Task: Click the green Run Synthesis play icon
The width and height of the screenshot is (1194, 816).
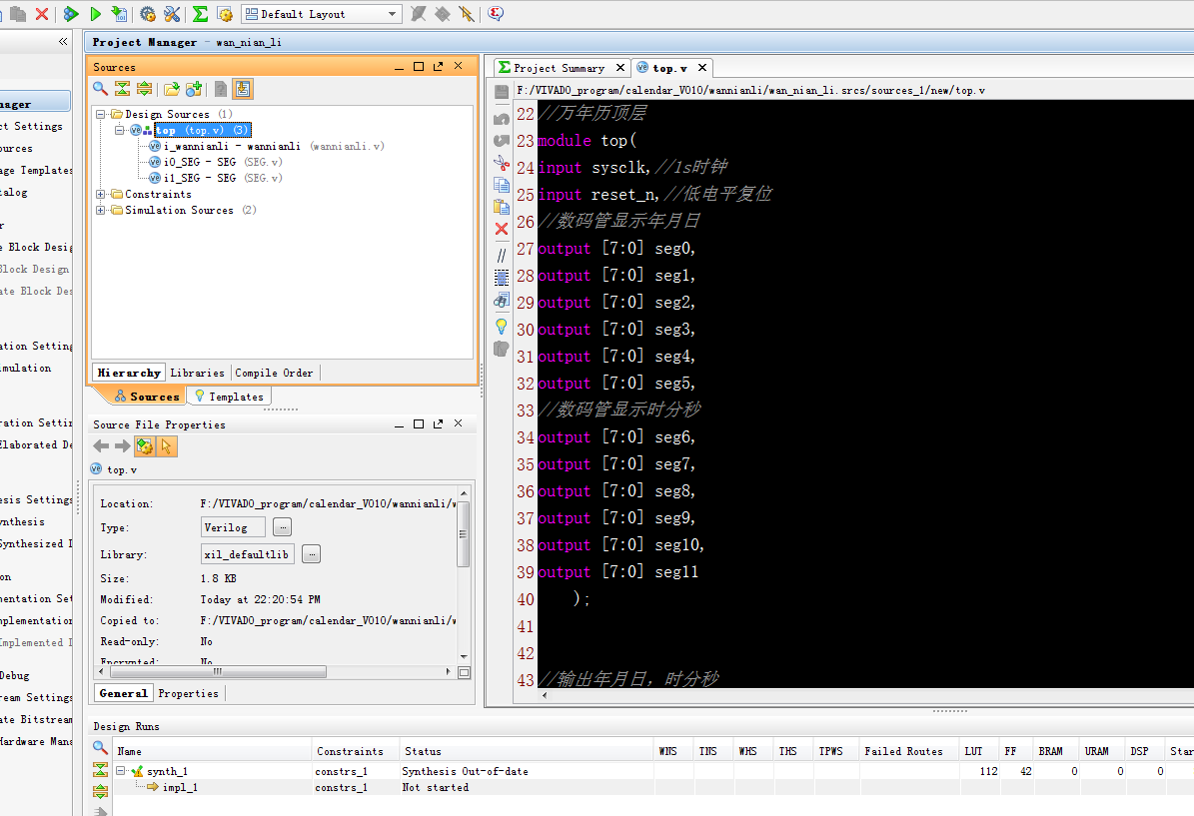Action: [71, 14]
